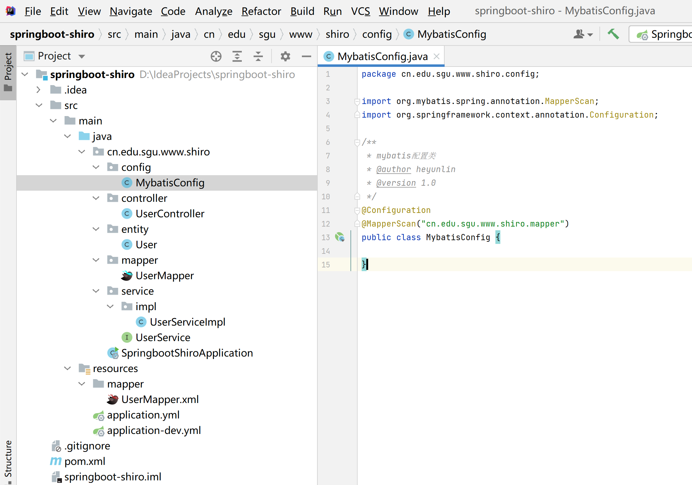The height and width of the screenshot is (485, 692).
Task: Click the Expand All icon in Project panel
Action: (x=237, y=56)
